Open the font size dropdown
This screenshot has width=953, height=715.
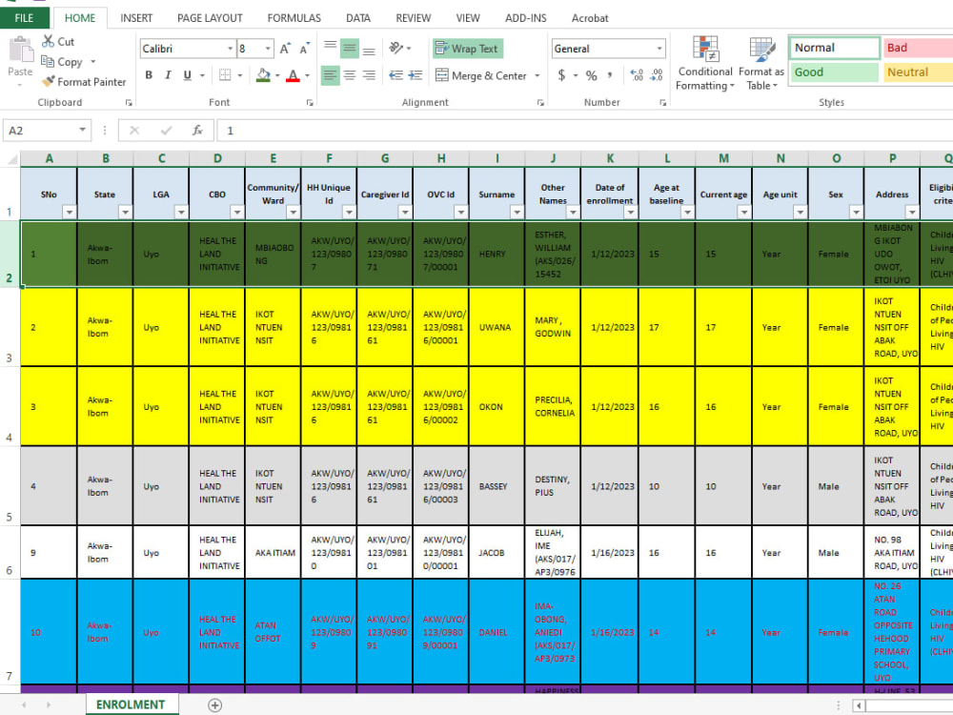click(268, 49)
